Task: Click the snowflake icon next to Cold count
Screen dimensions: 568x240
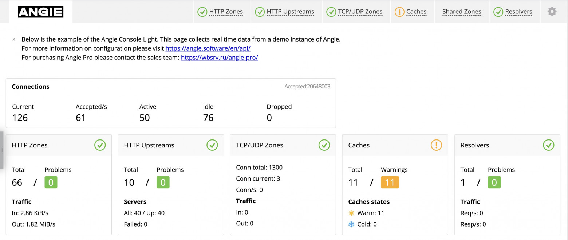Action: (351, 224)
